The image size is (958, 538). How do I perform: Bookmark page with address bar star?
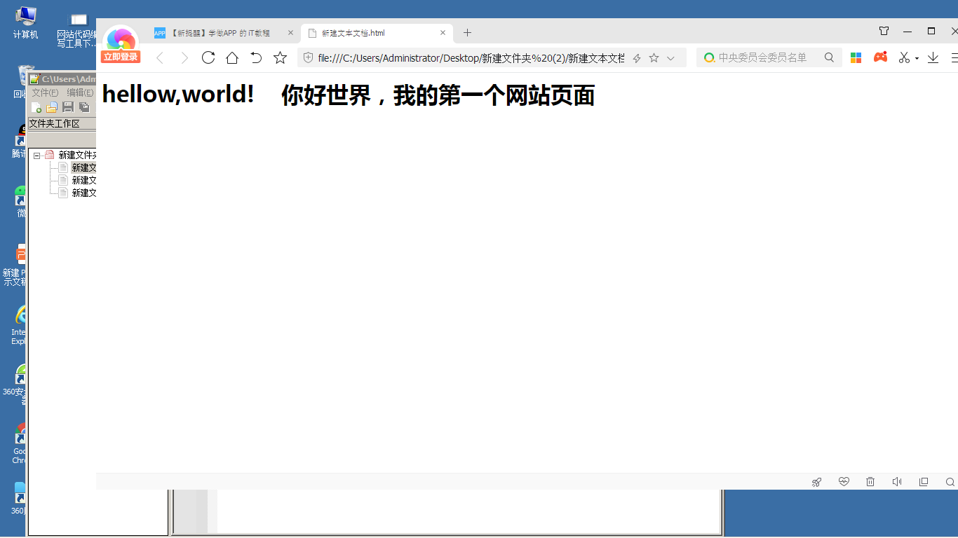(654, 58)
